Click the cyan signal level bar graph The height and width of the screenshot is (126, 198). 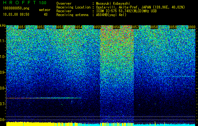[164, 125]
